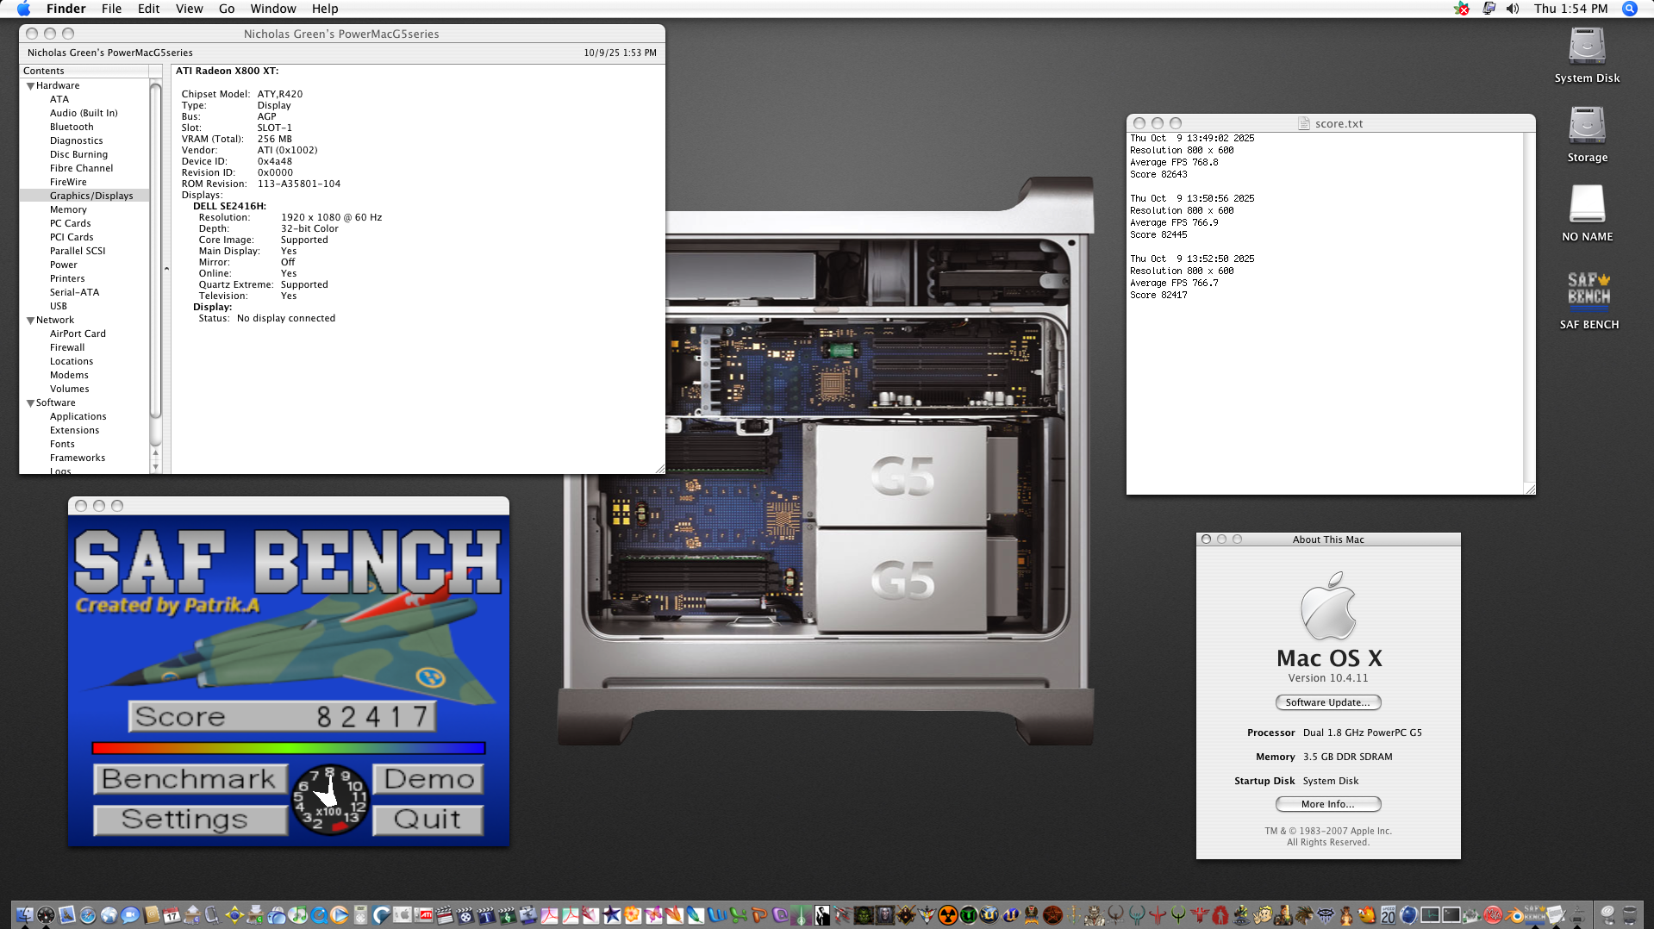This screenshot has height=929, width=1654.
Task: Collapse the Hardware section in System Profiler
Action: click(x=31, y=85)
